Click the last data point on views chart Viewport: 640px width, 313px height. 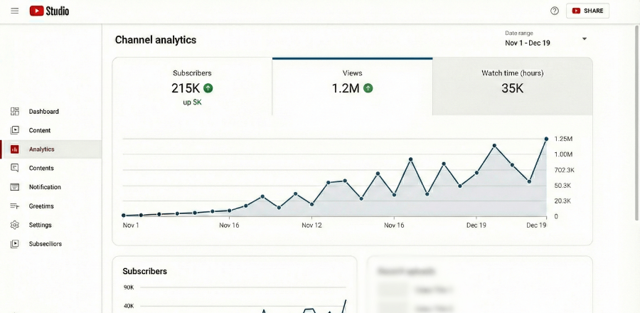coord(546,139)
